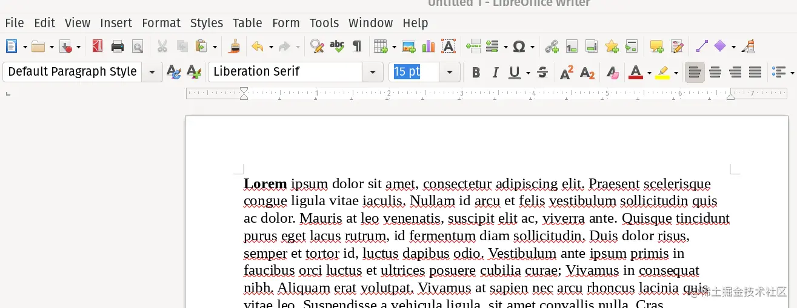The width and height of the screenshot is (797, 308).
Task: Expand the Undo history dropdown arrow
Action: tap(271, 47)
